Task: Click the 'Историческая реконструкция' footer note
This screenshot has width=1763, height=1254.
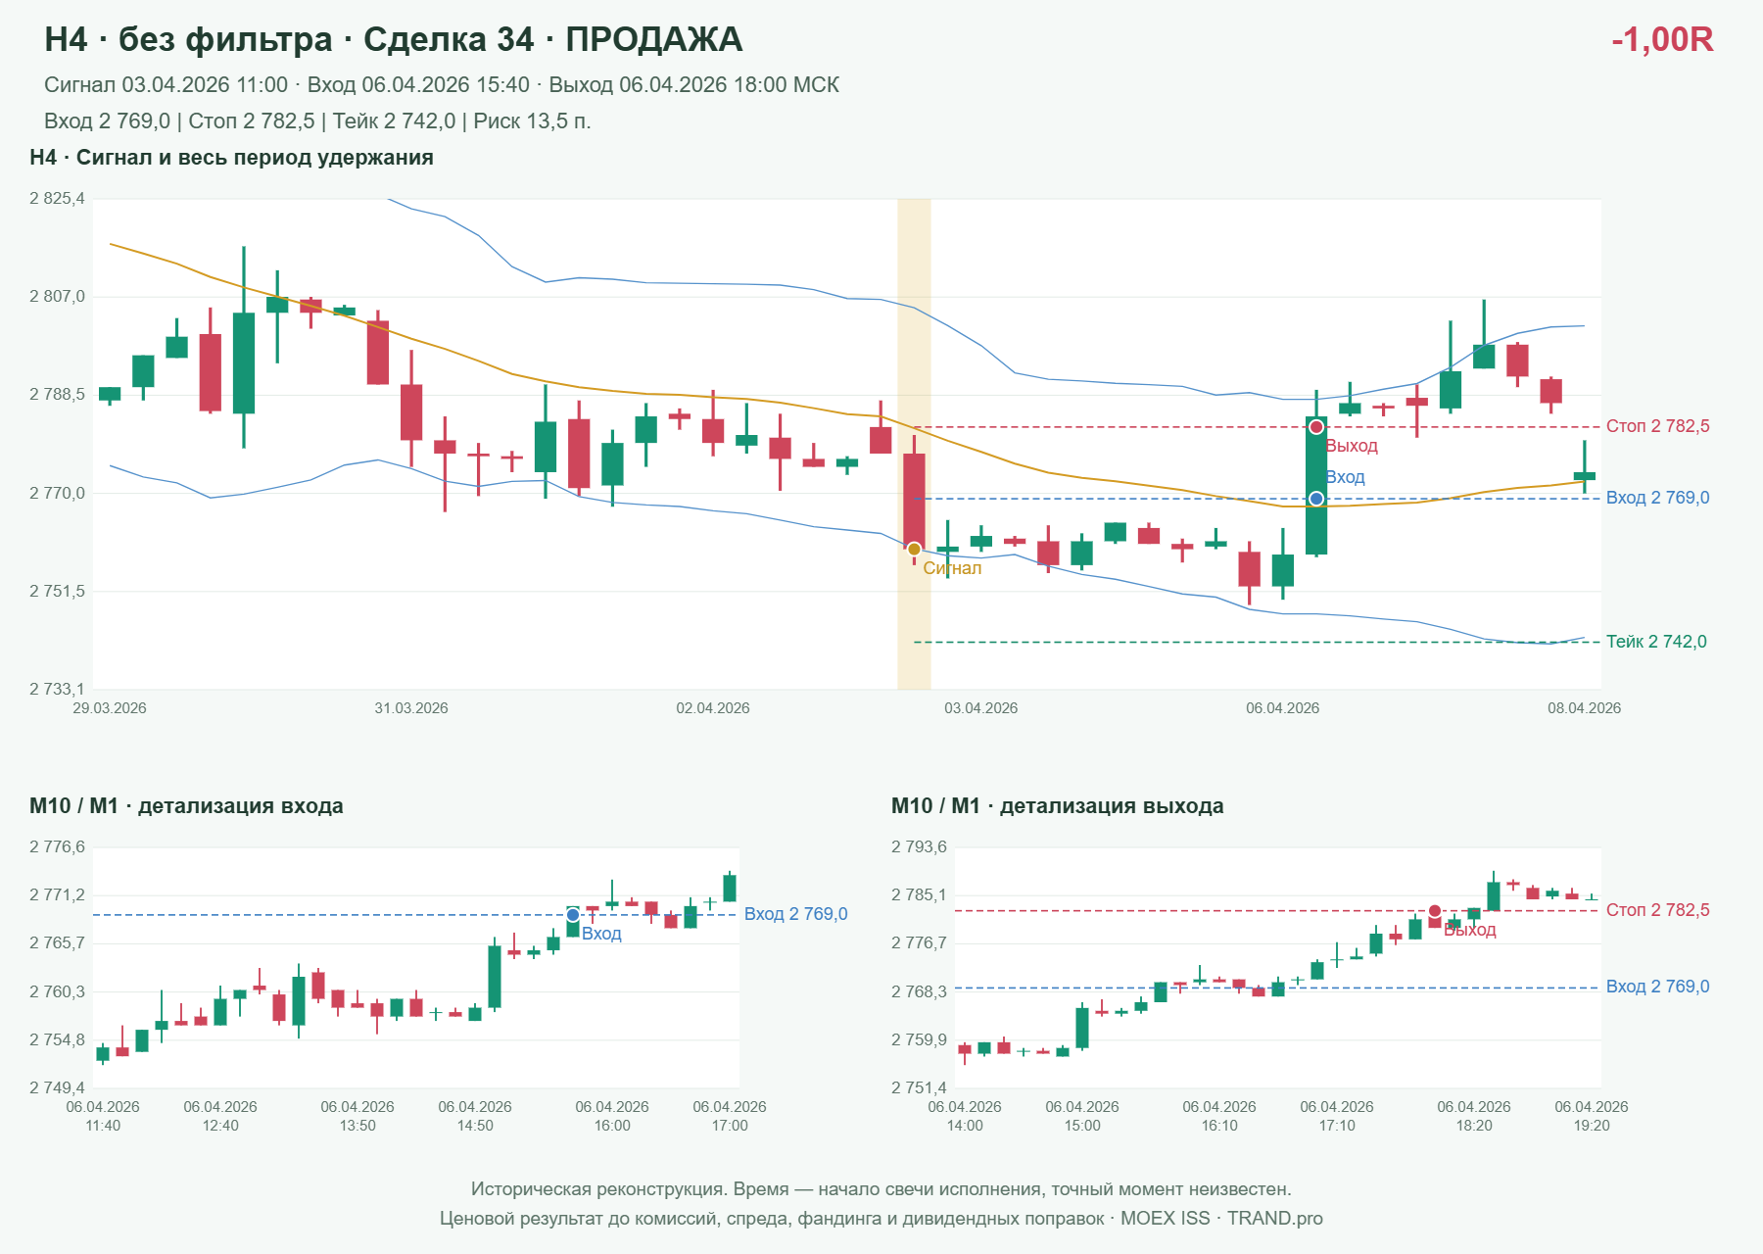Action: 881,1189
